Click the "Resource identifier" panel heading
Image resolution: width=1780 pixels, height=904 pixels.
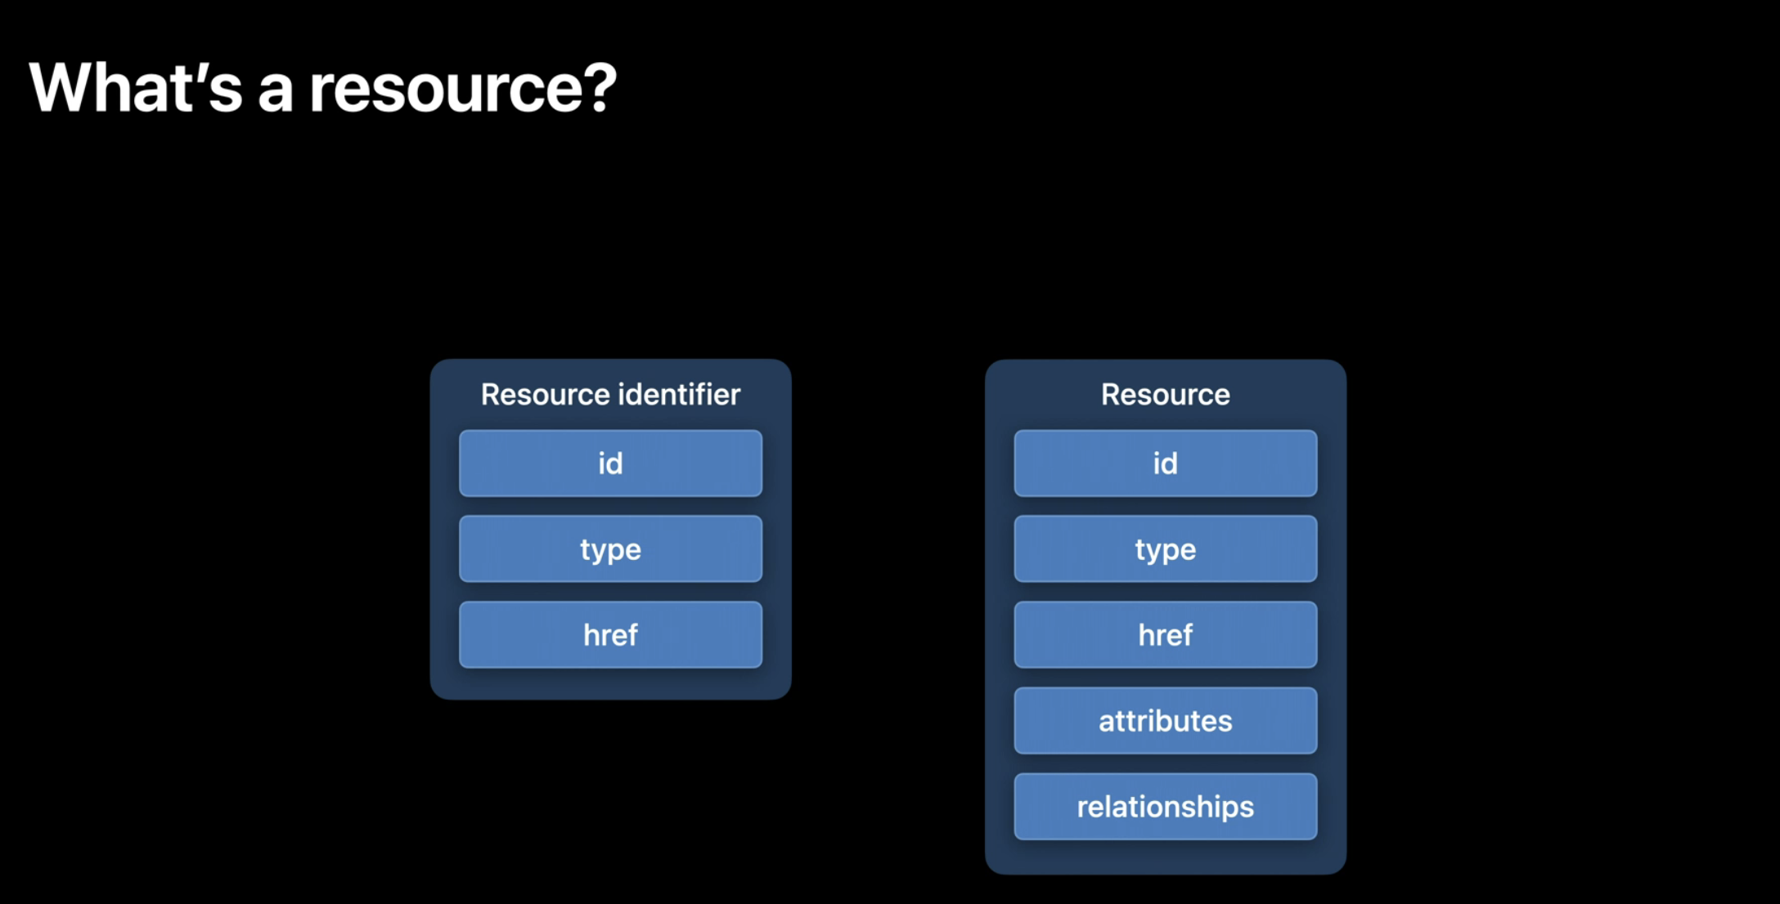[610, 395]
